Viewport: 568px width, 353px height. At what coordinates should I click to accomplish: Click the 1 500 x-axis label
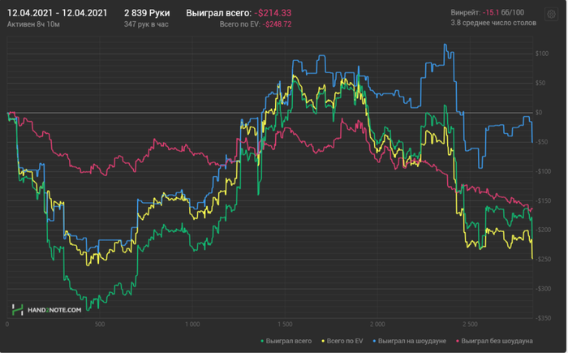pos(285,324)
